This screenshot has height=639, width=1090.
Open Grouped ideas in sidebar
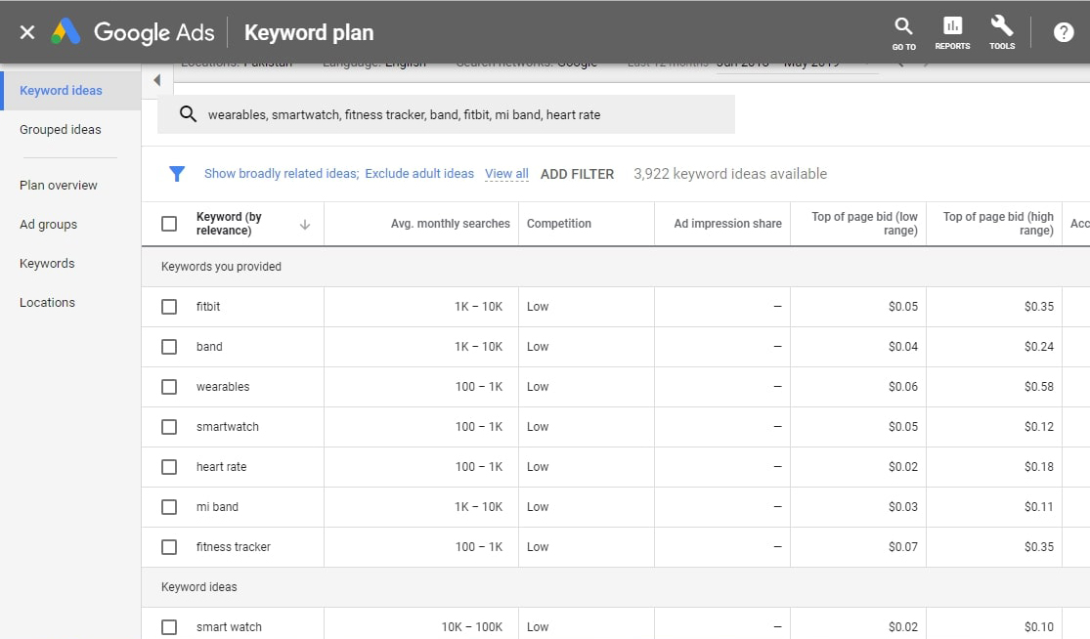pyautogui.click(x=61, y=130)
